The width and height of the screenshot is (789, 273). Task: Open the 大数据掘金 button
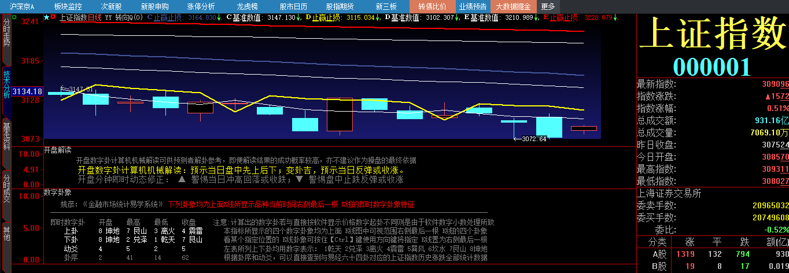pos(513,6)
